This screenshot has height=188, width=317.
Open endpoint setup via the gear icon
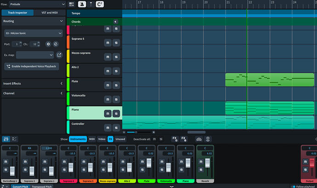click(48, 44)
